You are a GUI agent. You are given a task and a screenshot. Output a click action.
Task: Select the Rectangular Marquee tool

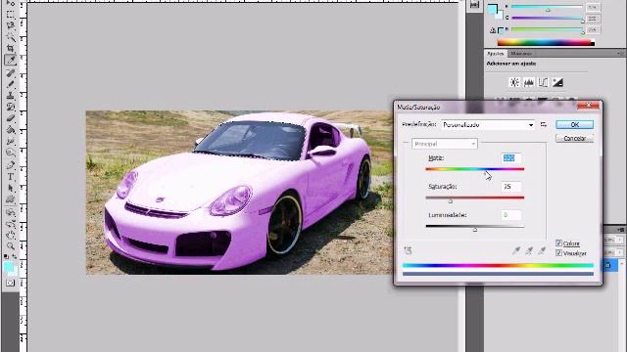pos(11,15)
